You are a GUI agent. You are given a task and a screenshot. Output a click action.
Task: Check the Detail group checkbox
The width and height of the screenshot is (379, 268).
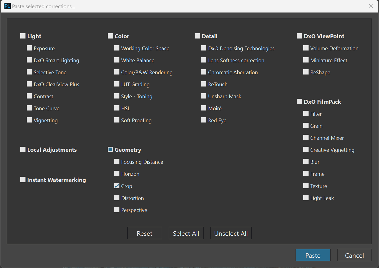click(x=197, y=36)
